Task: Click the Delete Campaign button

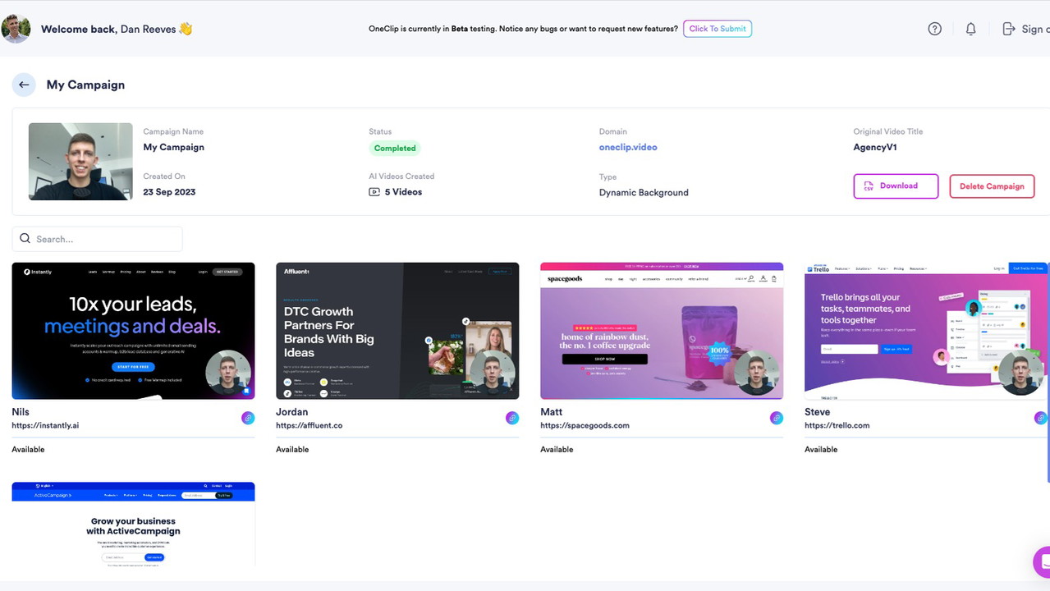Action: tap(992, 186)
